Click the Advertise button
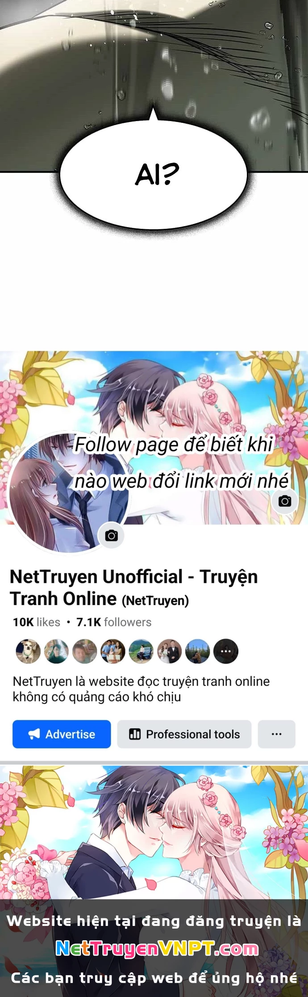Screen dimensions: 308x997 tap(62, 734)
